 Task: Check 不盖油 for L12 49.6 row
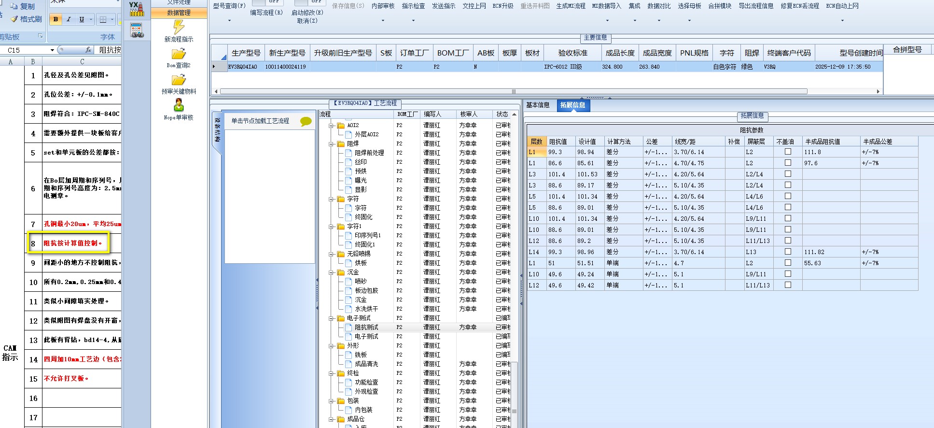[788, 285]
